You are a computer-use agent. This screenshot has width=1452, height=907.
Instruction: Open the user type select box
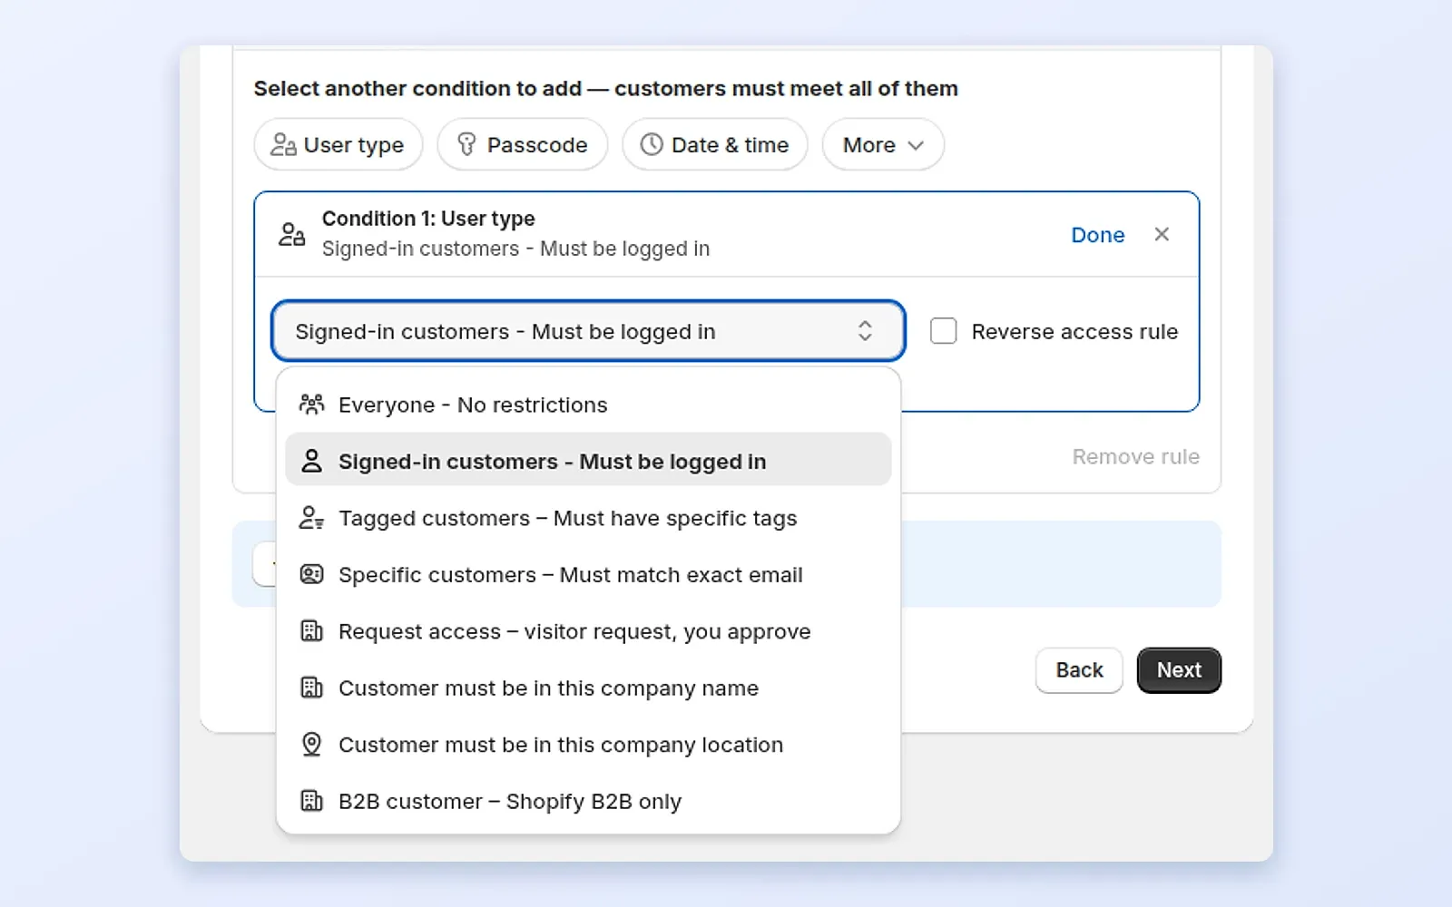588,331
